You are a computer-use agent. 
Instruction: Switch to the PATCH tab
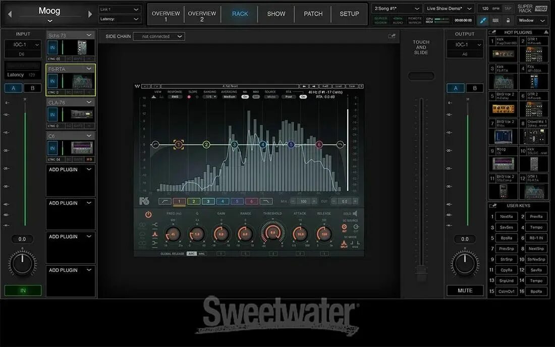pyautogui.click(x=313, y=14)
